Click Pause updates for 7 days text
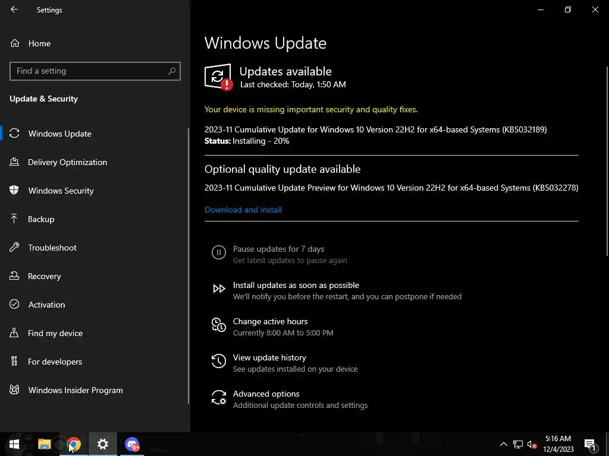Image resolution: width=609 pixels, height=456 pixels. 278,249
